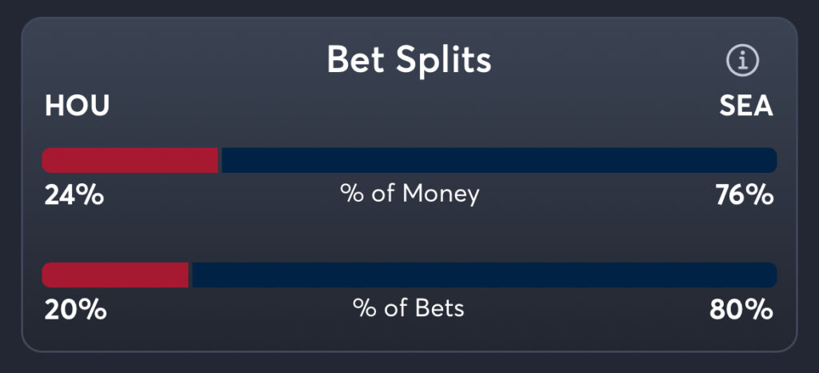
Task: Click the red-blue split point on money bar
Action: pos(220,160)
